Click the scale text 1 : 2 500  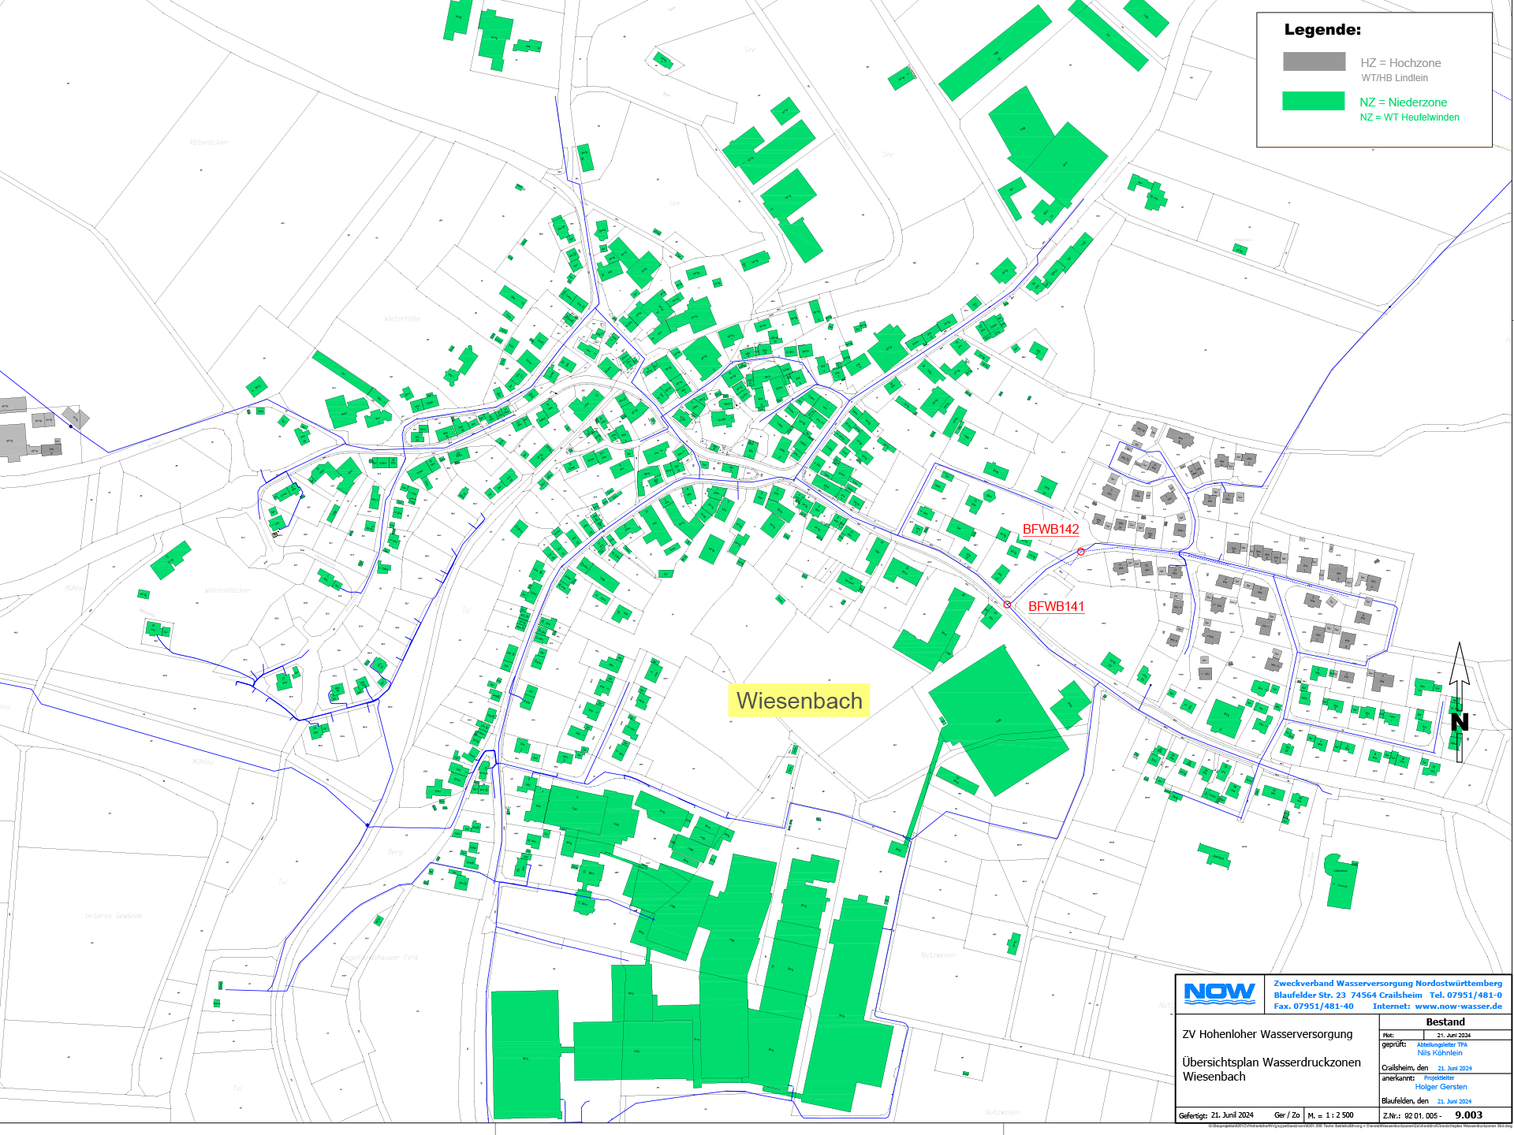click(1339, 1115)
